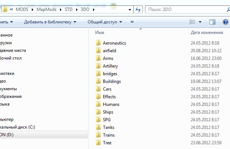Click the date '20.08.2012 10:22' cell

(x=206, y=51)
